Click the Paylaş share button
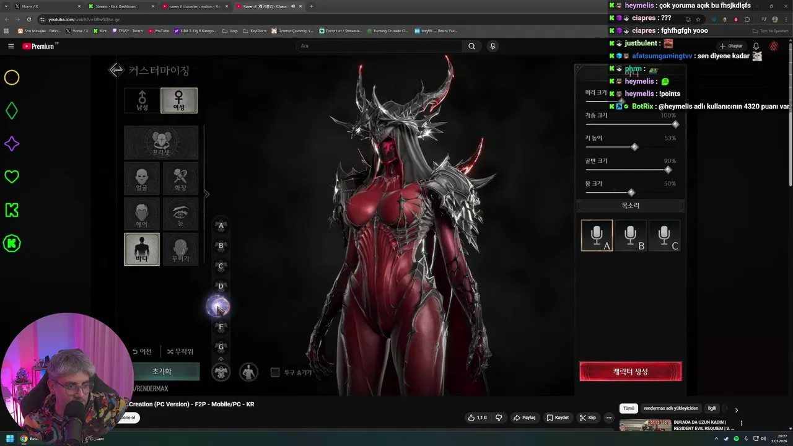The width and height of the screenshot is (793, 446). pyautogui.click(x=524, y=418)
